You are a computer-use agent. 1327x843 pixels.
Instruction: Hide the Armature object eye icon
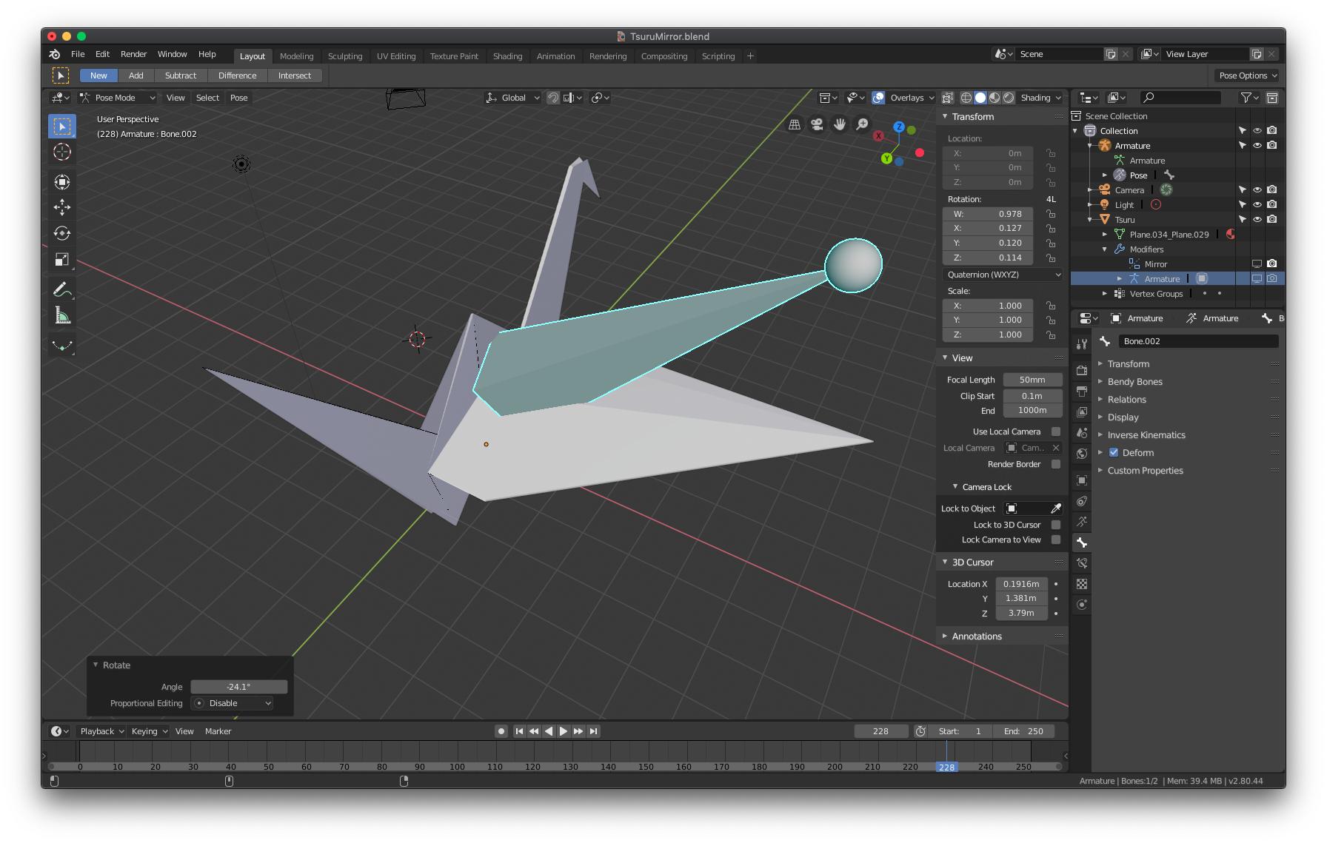tap(1257, 146)
